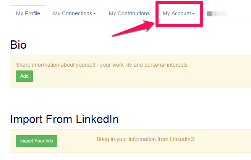Expand the My Account dropdown caret
Image resolution: width=251 pixels, height=160 pixels.
pyautogui.click(x=193, y=14)
